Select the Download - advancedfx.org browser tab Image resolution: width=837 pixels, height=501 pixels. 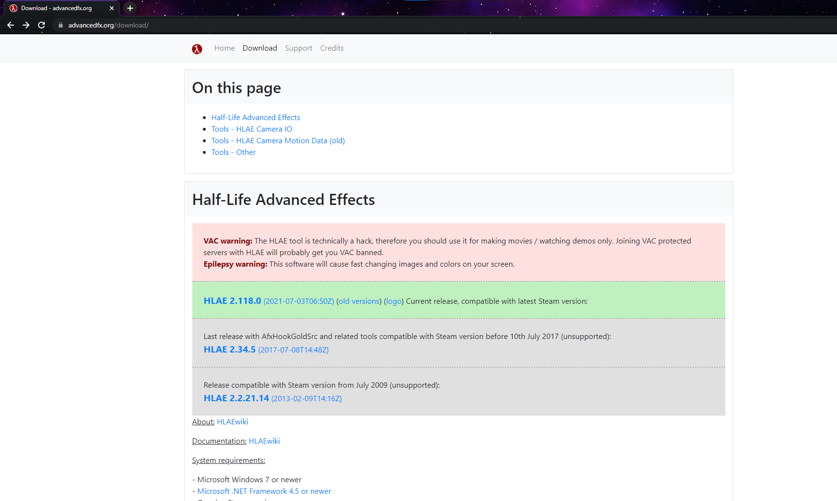pos(62,8)
